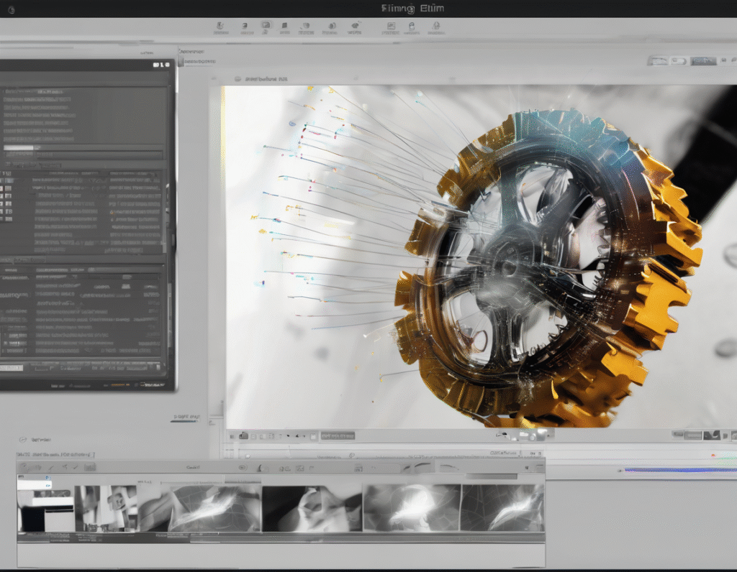Open the tab label above the preview viewer
Viewport: 737px width, 572px height.
pos(263,78)
